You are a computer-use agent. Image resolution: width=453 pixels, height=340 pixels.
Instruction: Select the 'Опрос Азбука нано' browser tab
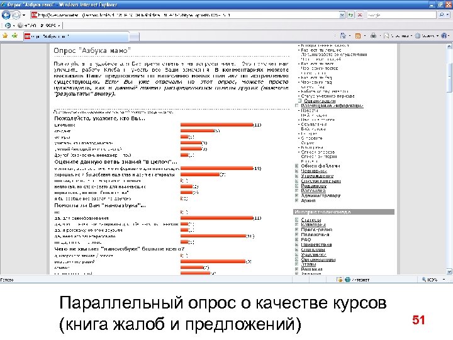pos(75,37)
